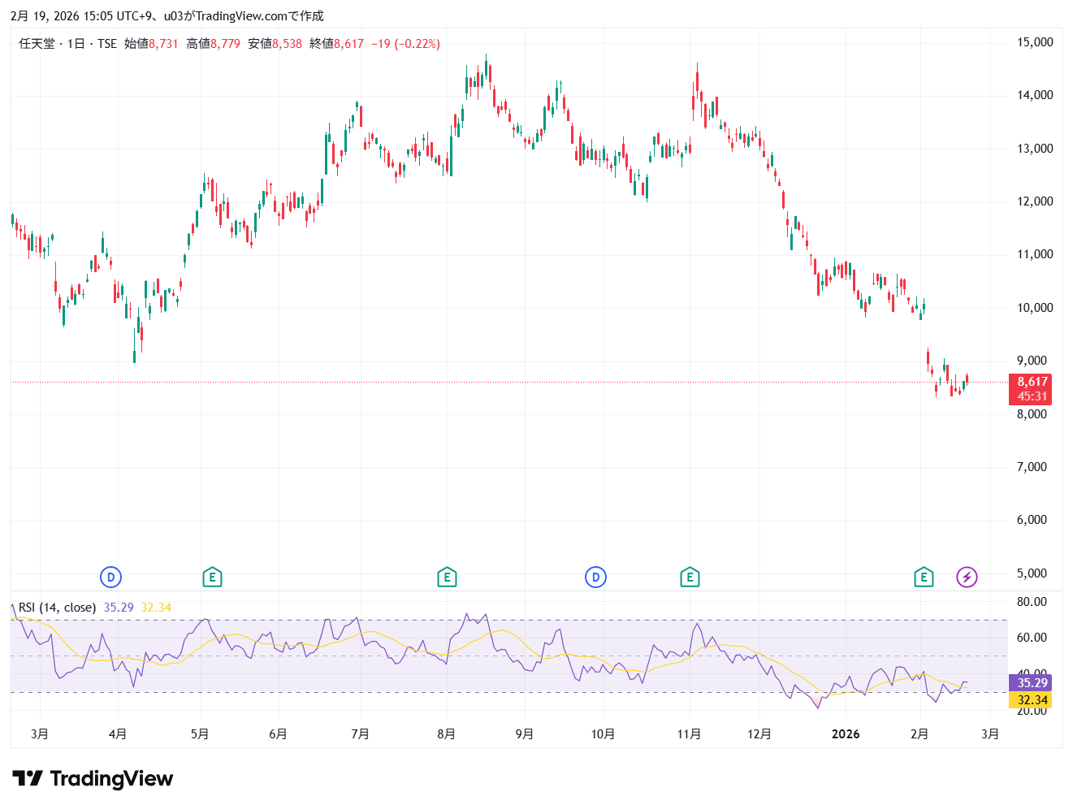Click the 8月 label on time axis
Viewport: 1073px width, 809px height.
point(446,734)
